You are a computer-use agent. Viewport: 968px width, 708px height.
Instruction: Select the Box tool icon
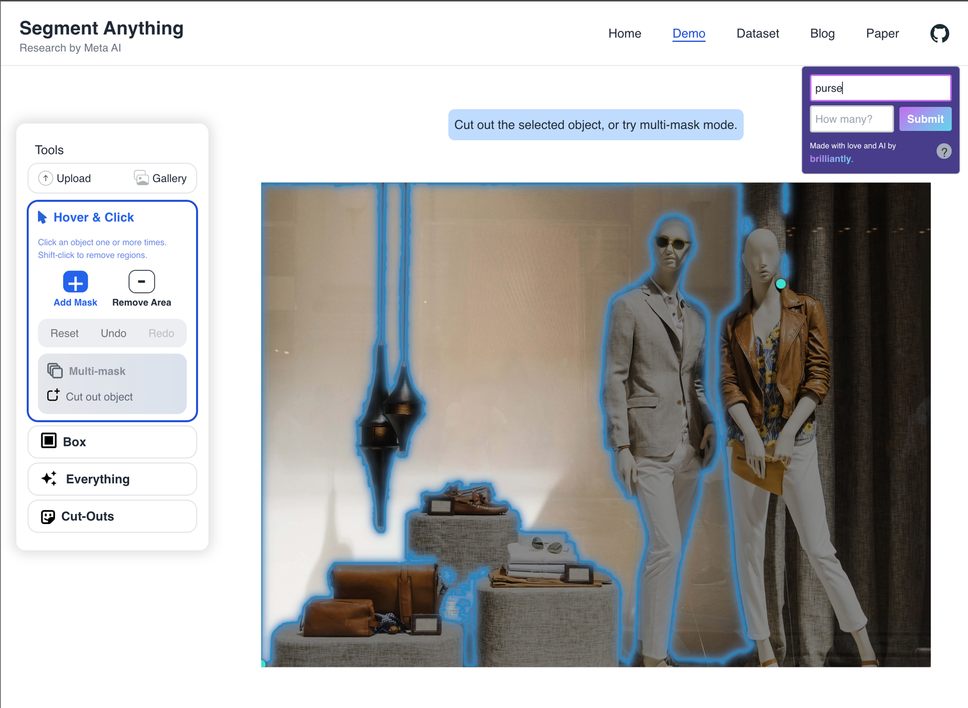[x=49, y=441]
